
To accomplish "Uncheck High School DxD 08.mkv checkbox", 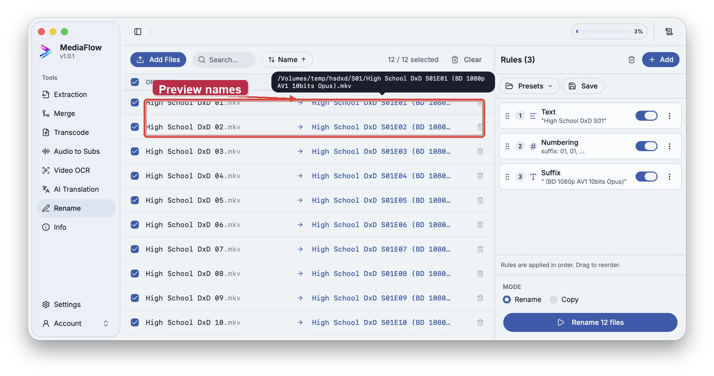I will click(x=135, y=274).
